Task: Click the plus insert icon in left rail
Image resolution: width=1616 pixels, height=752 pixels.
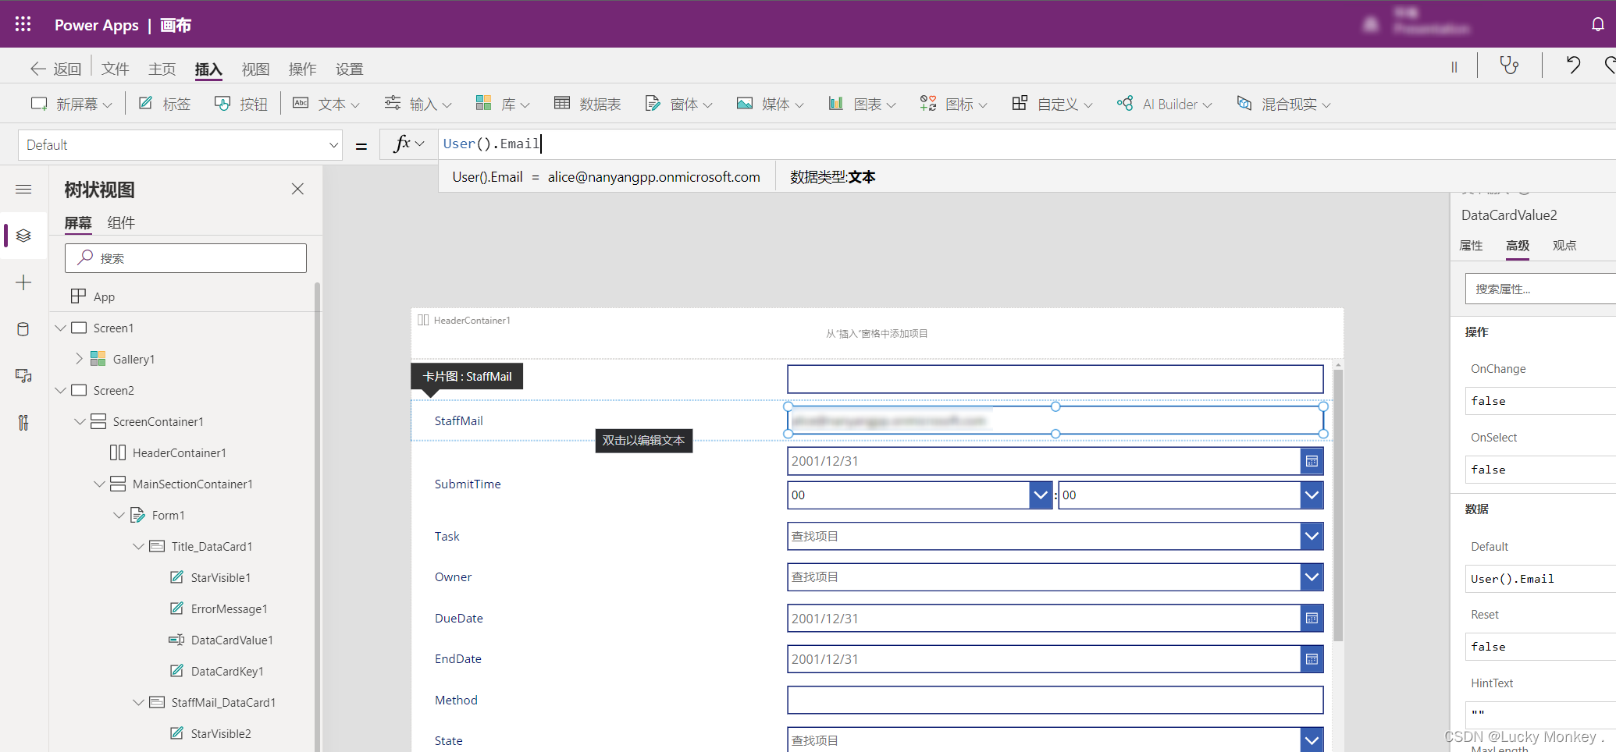Action: 23,282
